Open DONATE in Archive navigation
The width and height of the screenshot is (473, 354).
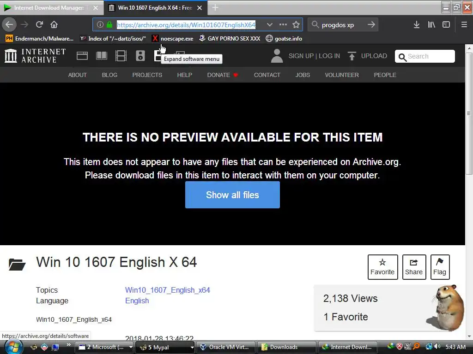tap(222, 75)
